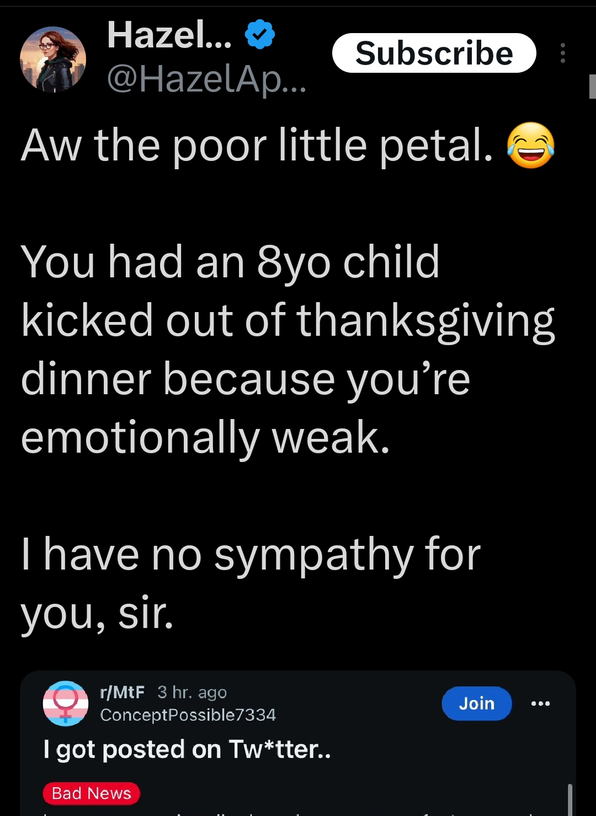The height and width of the screenshot is (816, 596).
Task: Click the scrollbar inside the quoted Reddit post
Action: coord(570,799)
